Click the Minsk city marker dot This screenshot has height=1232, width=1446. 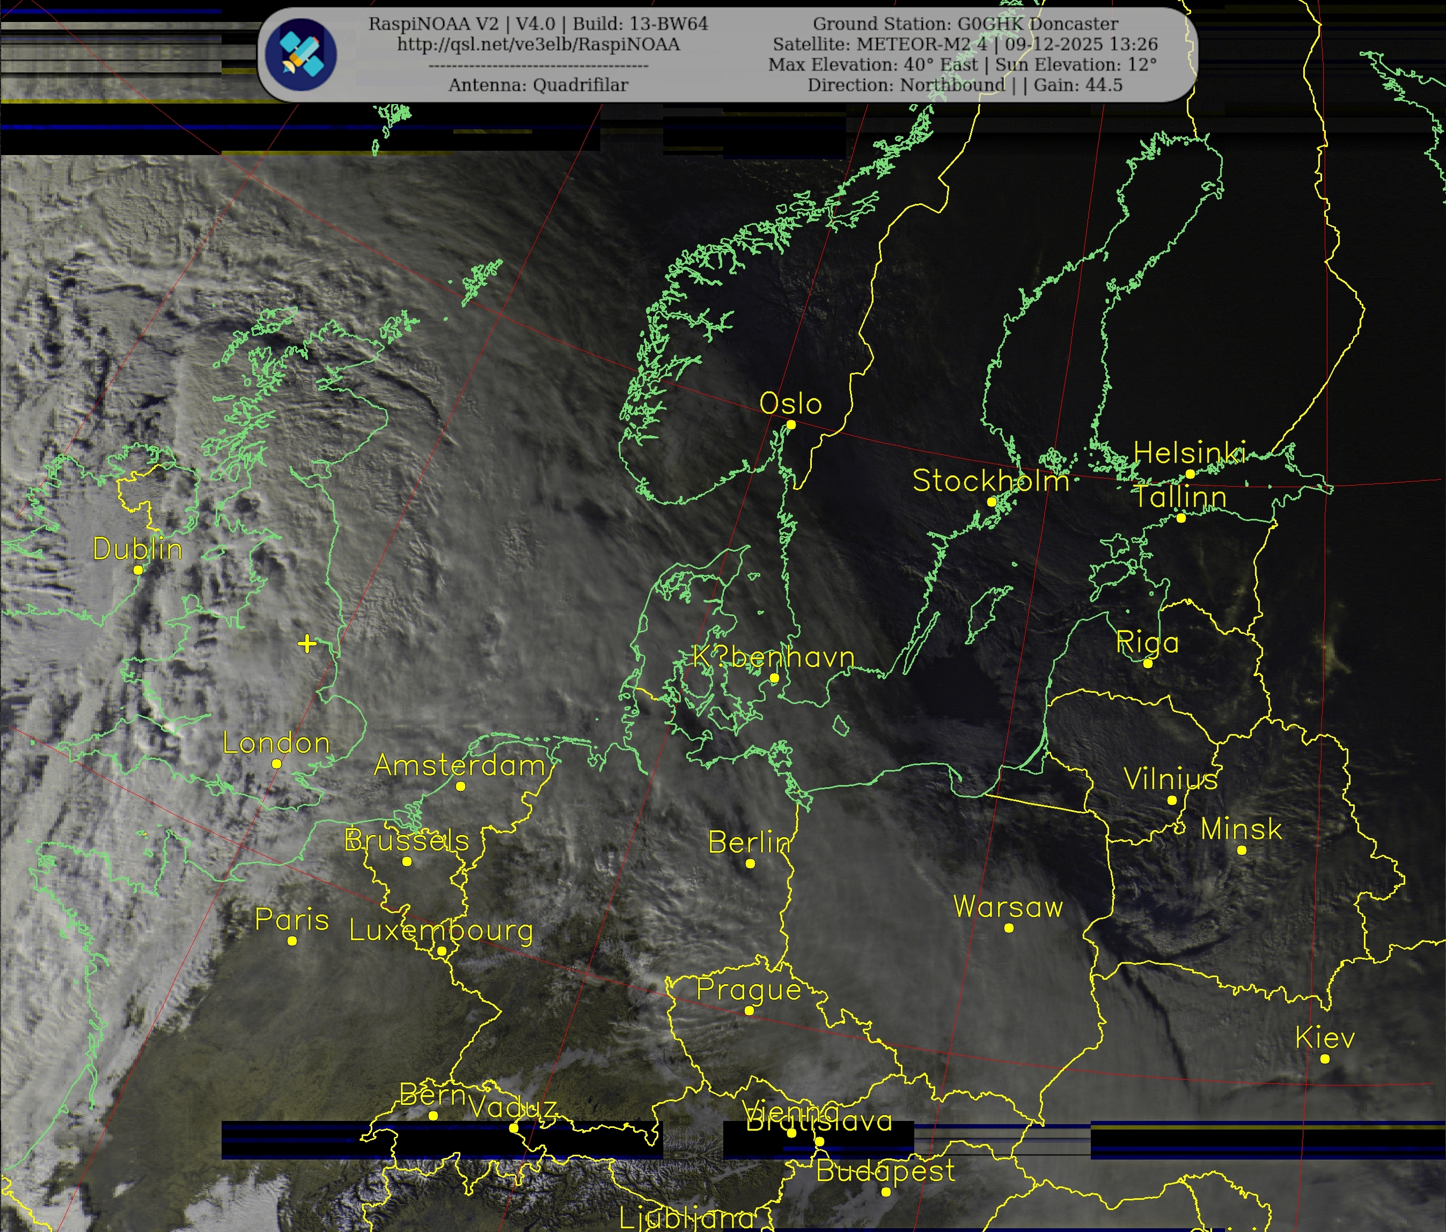tap(1242, 850)
